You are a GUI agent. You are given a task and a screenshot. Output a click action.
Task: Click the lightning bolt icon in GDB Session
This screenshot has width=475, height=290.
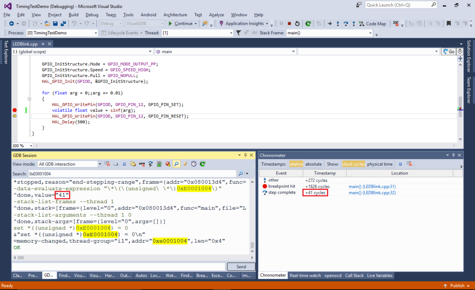coord(185,164)
